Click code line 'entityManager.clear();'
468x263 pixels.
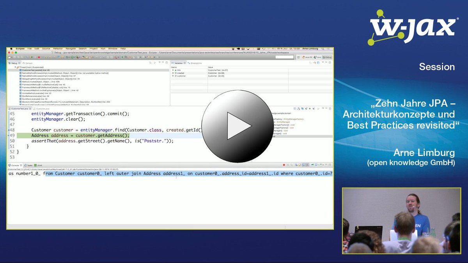coord(58,119)
